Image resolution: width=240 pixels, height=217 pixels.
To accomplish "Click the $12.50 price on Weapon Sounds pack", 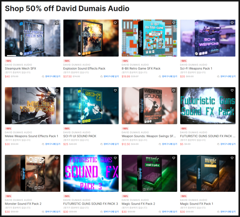I will click(126, 144).
